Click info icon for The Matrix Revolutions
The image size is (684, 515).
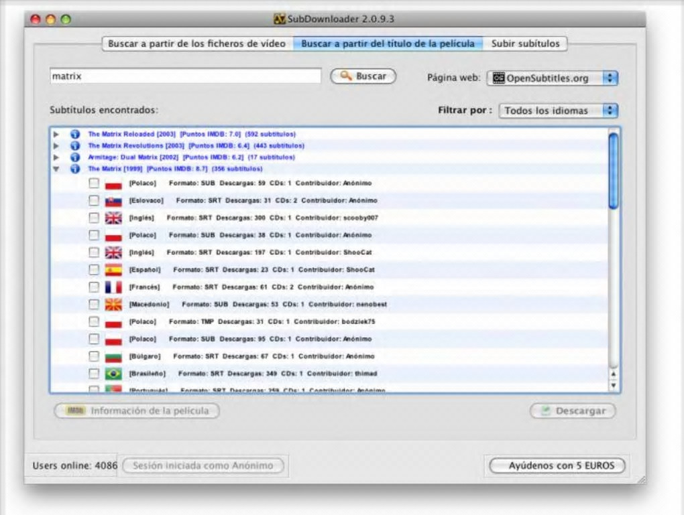75,145
